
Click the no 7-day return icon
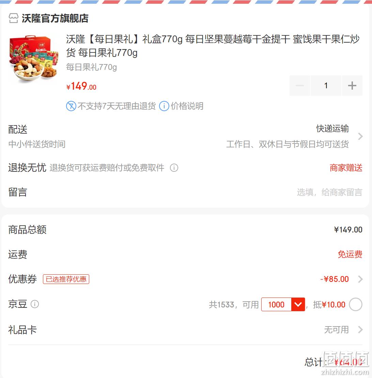coord(71,106)
